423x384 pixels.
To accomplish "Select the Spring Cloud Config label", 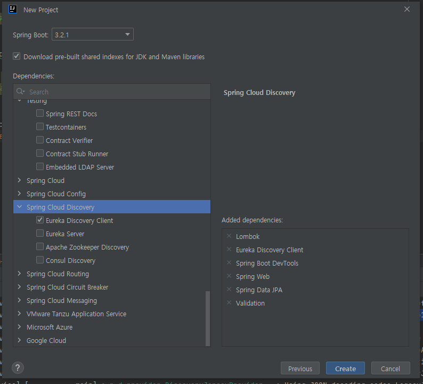I will coord(56,194).
